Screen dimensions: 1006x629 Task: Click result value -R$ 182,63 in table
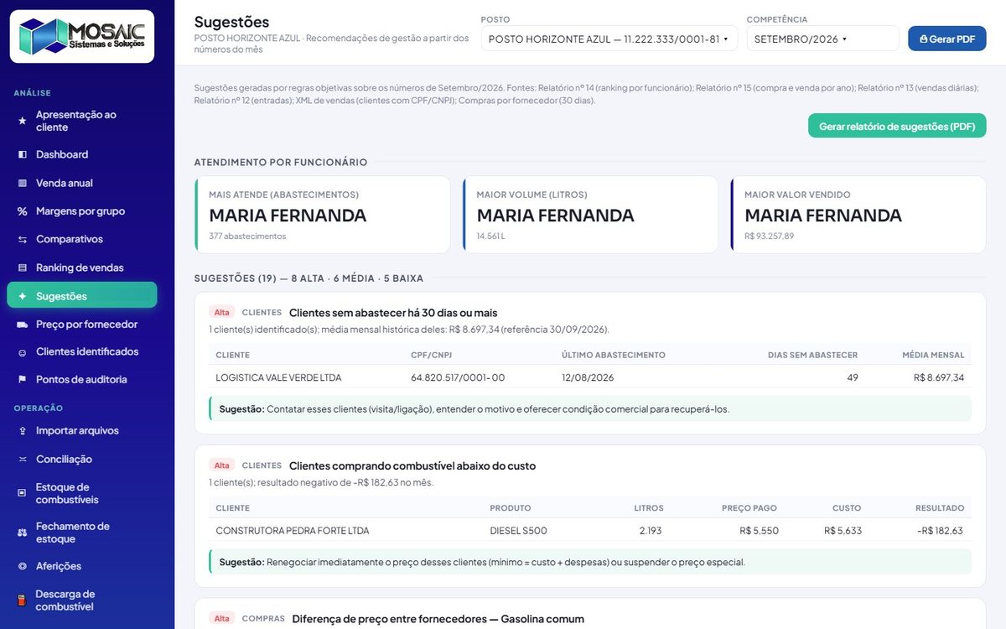[x=941, y=531]
